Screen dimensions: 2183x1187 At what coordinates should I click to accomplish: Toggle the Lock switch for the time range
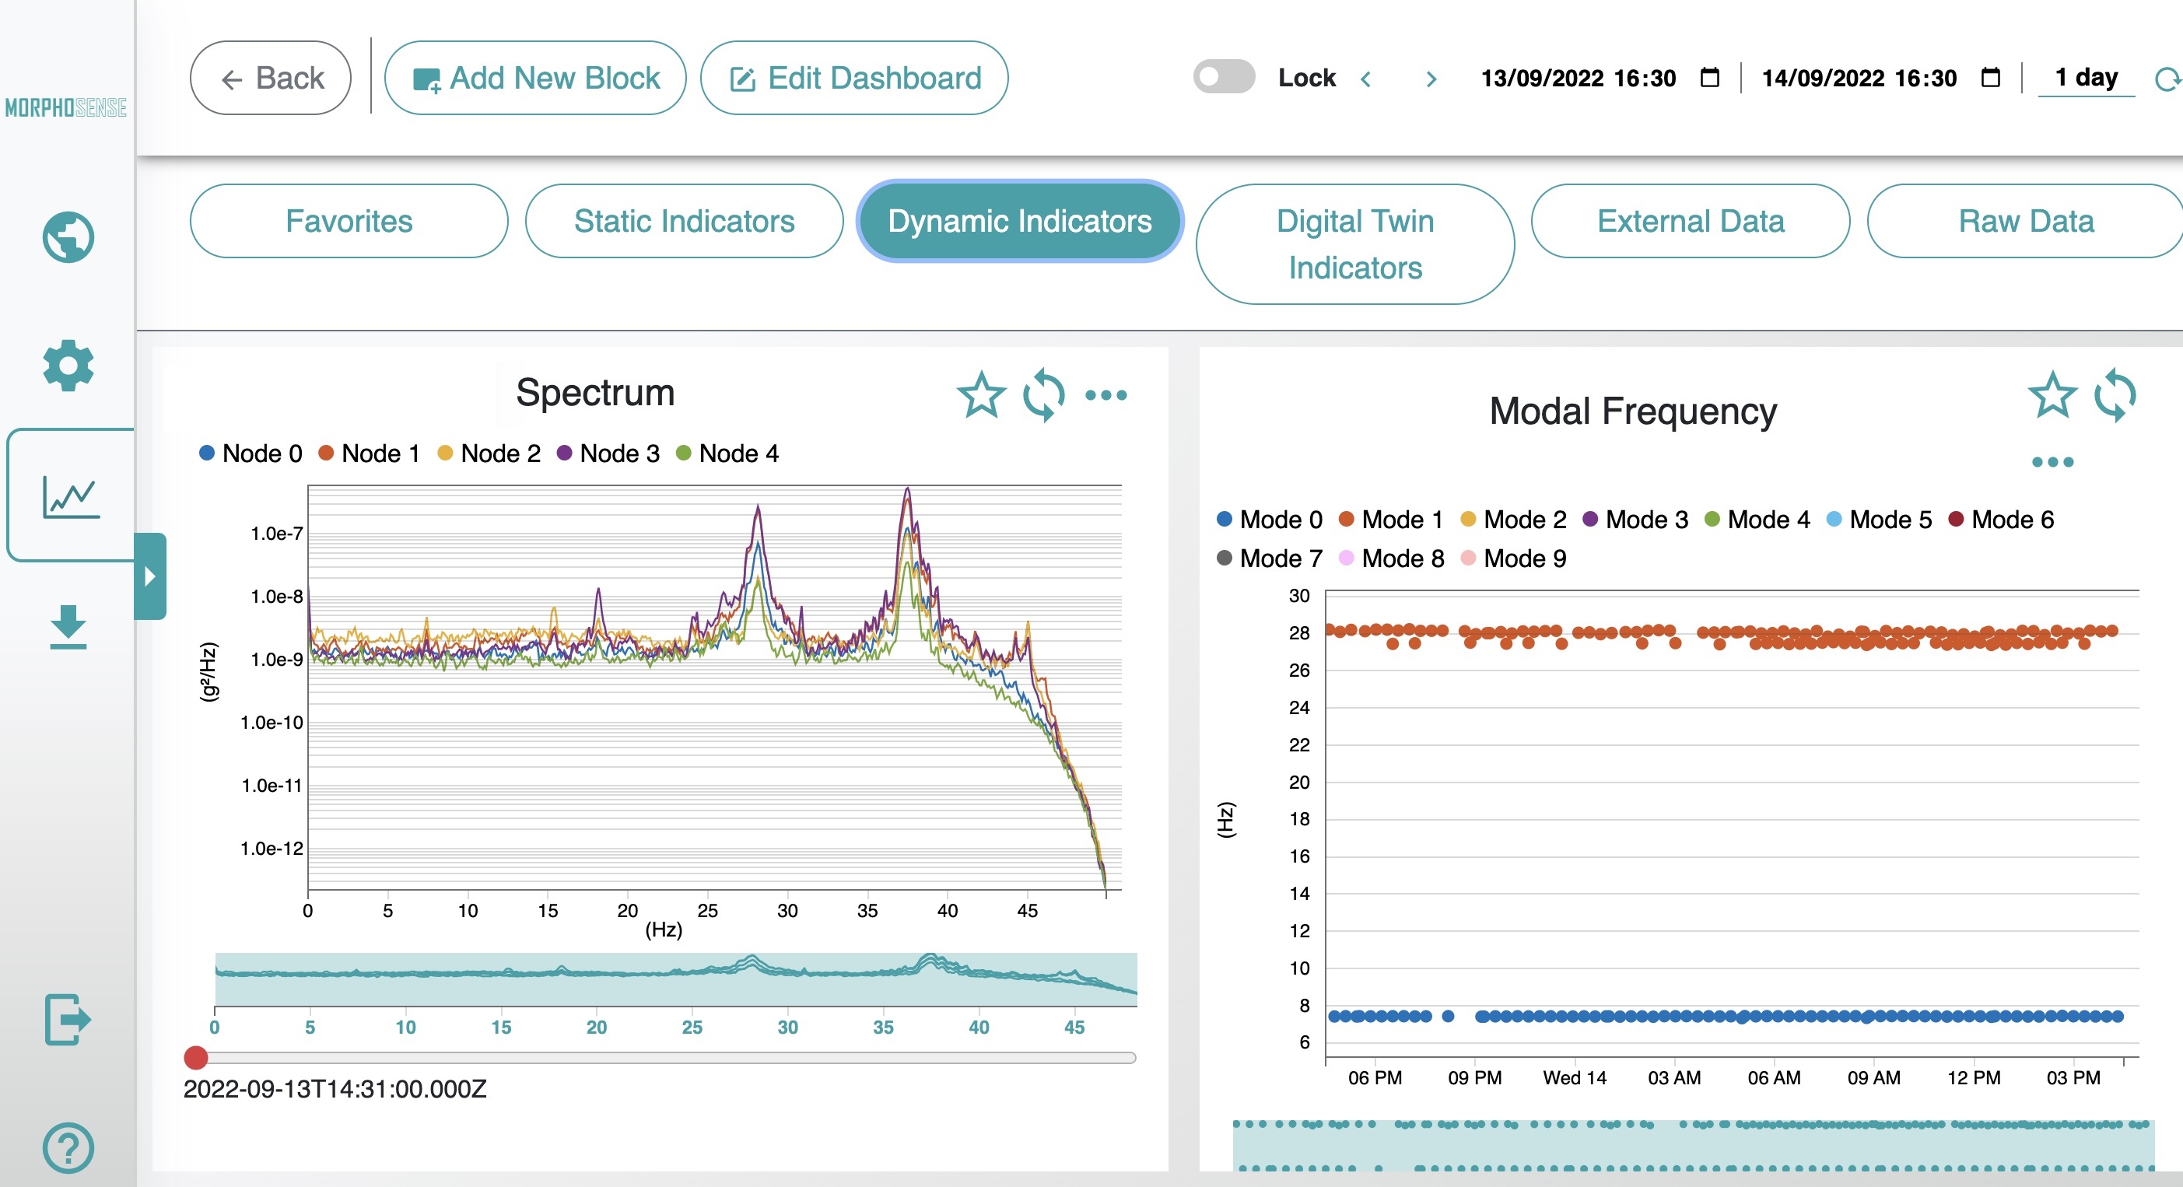coord(1223,77)
